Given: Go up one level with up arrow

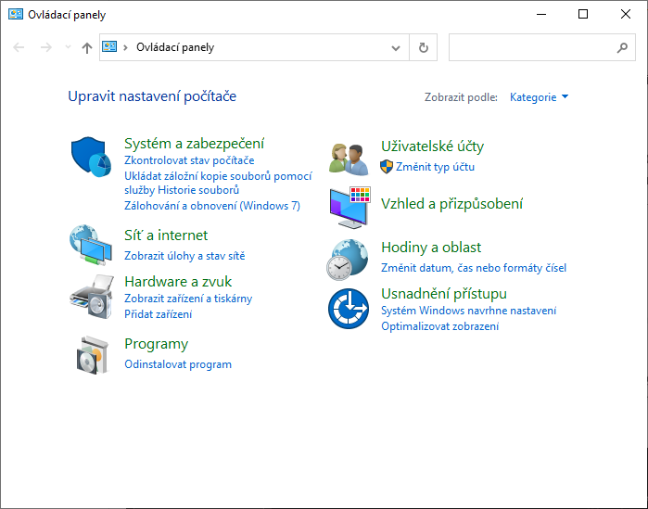Looking at the screenshot, I should (x=87, y=48).
